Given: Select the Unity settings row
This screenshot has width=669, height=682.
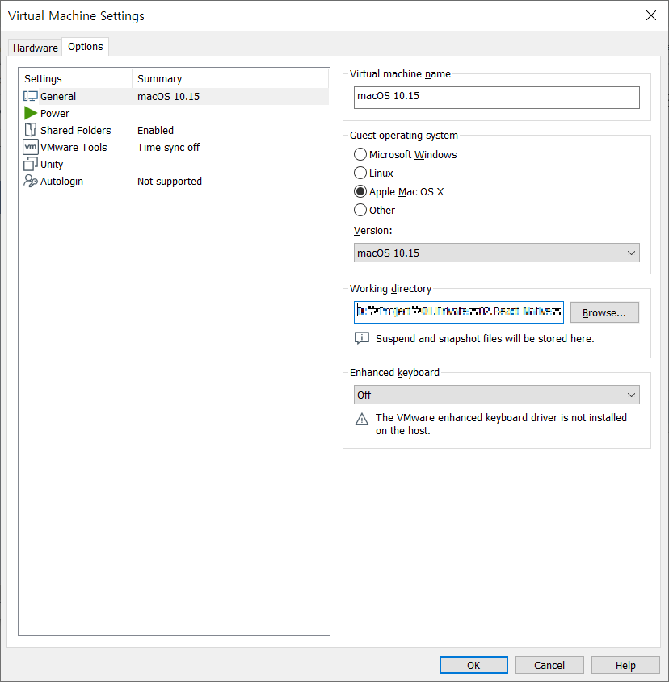Looking at the screenshot, I should tap(175, 164).
